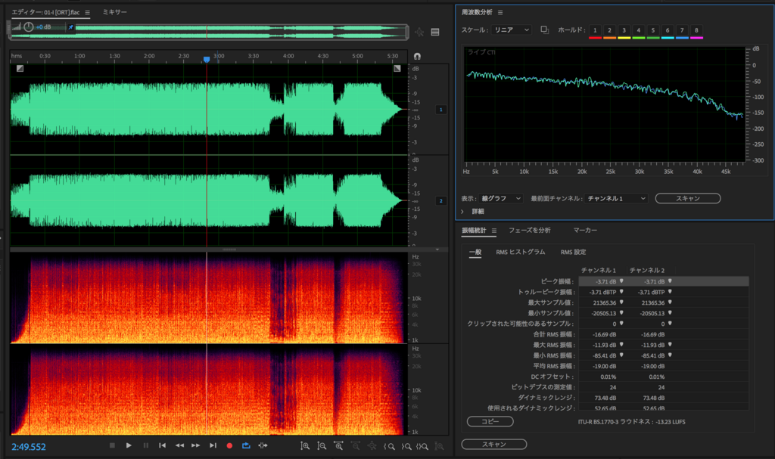Toggle the snapping magnet icon
Screen dimensions: 775x459
point(417,56)
